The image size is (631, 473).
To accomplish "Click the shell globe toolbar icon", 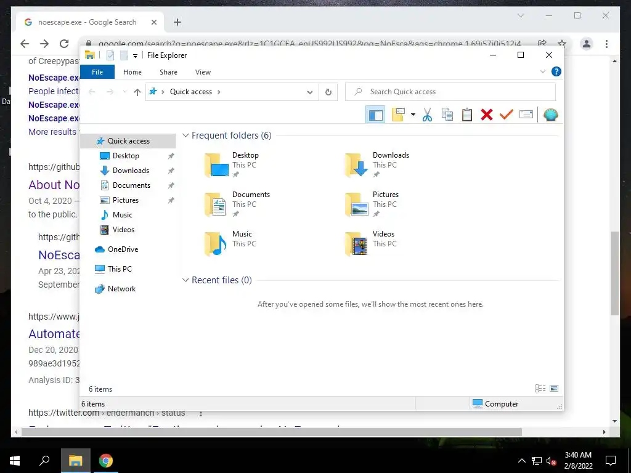I will [550, 115].
